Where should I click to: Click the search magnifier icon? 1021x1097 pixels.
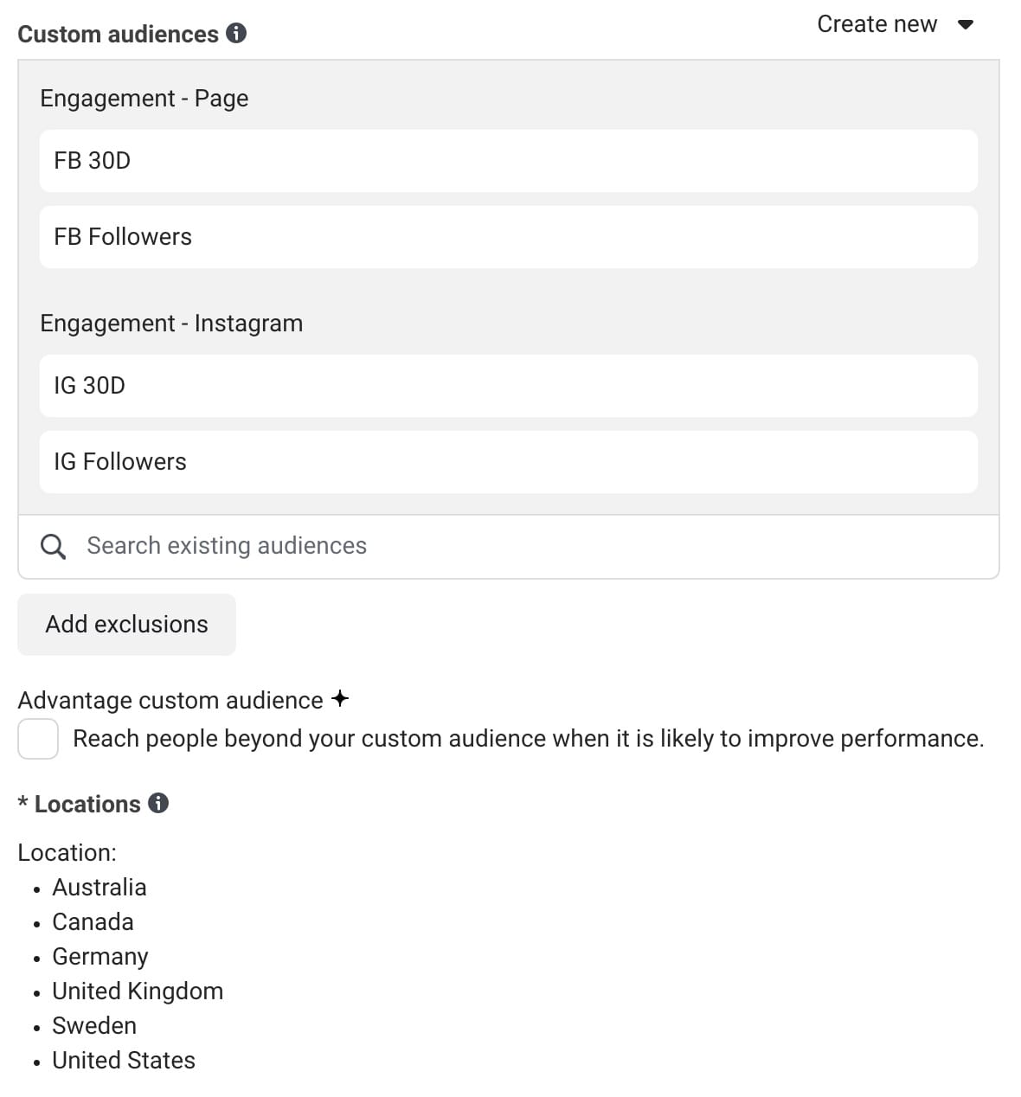pos(54,546)
